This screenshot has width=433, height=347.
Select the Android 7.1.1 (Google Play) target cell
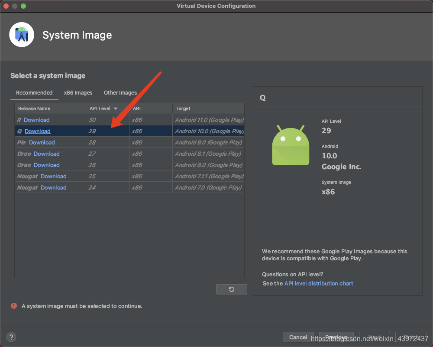(209, 176)
